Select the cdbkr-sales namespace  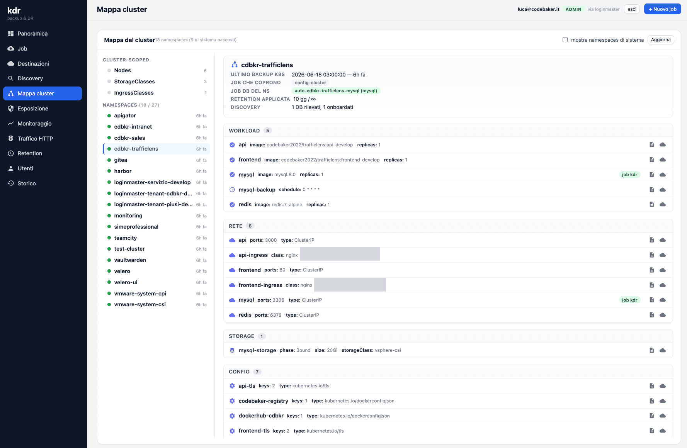pos(156,138)
